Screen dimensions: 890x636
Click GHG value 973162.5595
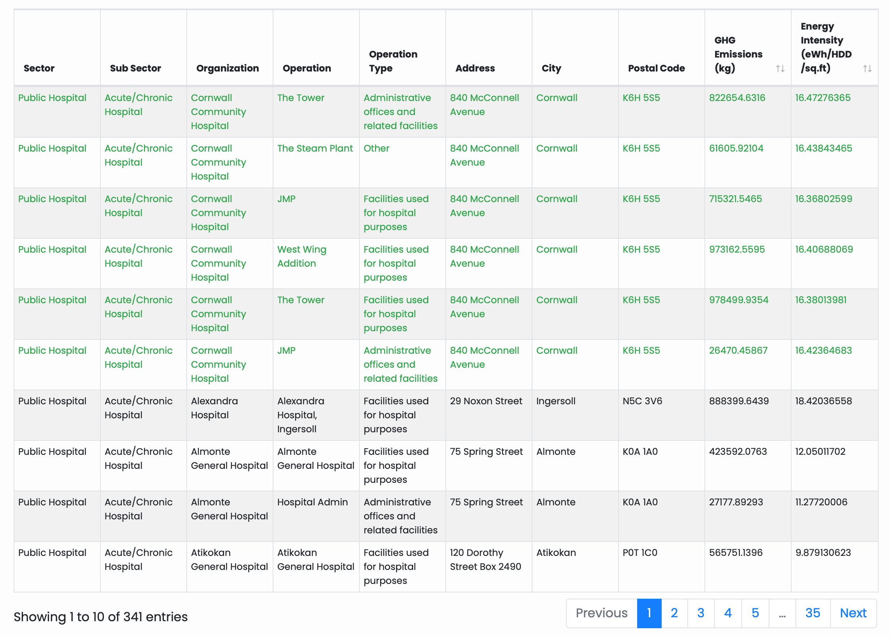tap(737, 250)
